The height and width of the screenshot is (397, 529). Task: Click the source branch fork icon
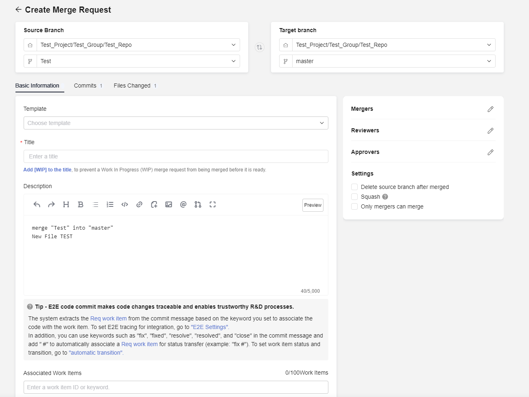(x=30, y=61)
